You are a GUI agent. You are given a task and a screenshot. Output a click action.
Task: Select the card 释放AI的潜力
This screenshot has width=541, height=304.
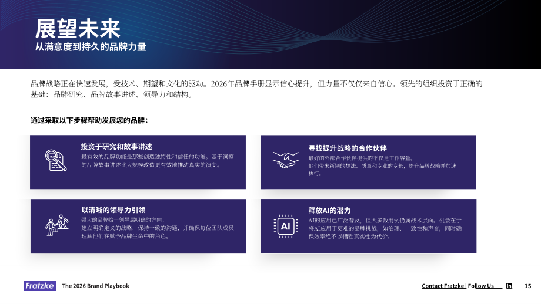(369, 226)
